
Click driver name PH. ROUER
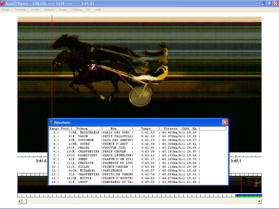(81, 144)
